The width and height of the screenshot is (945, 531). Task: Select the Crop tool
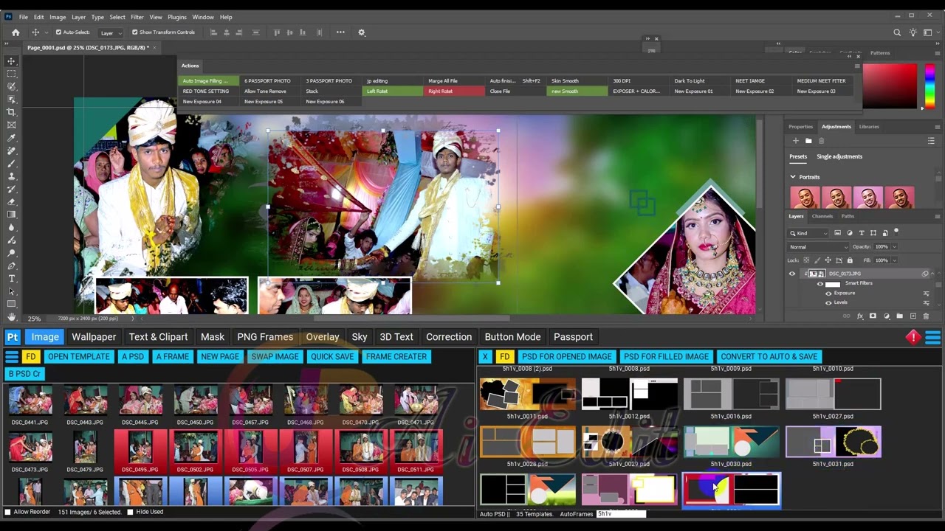point(11,112)
